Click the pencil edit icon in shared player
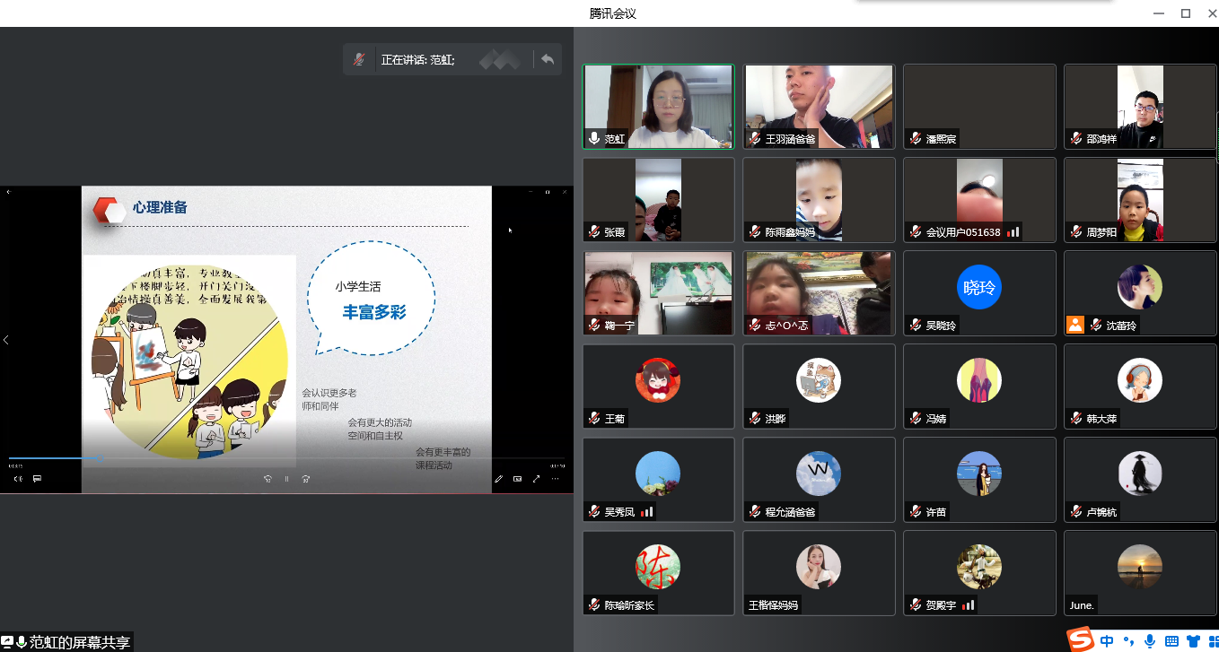The height and width of the screenshot is (652, 1219). click(499, 479)
